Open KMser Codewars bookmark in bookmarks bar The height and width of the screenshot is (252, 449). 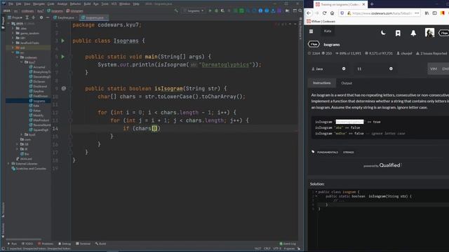pos(321,22)
